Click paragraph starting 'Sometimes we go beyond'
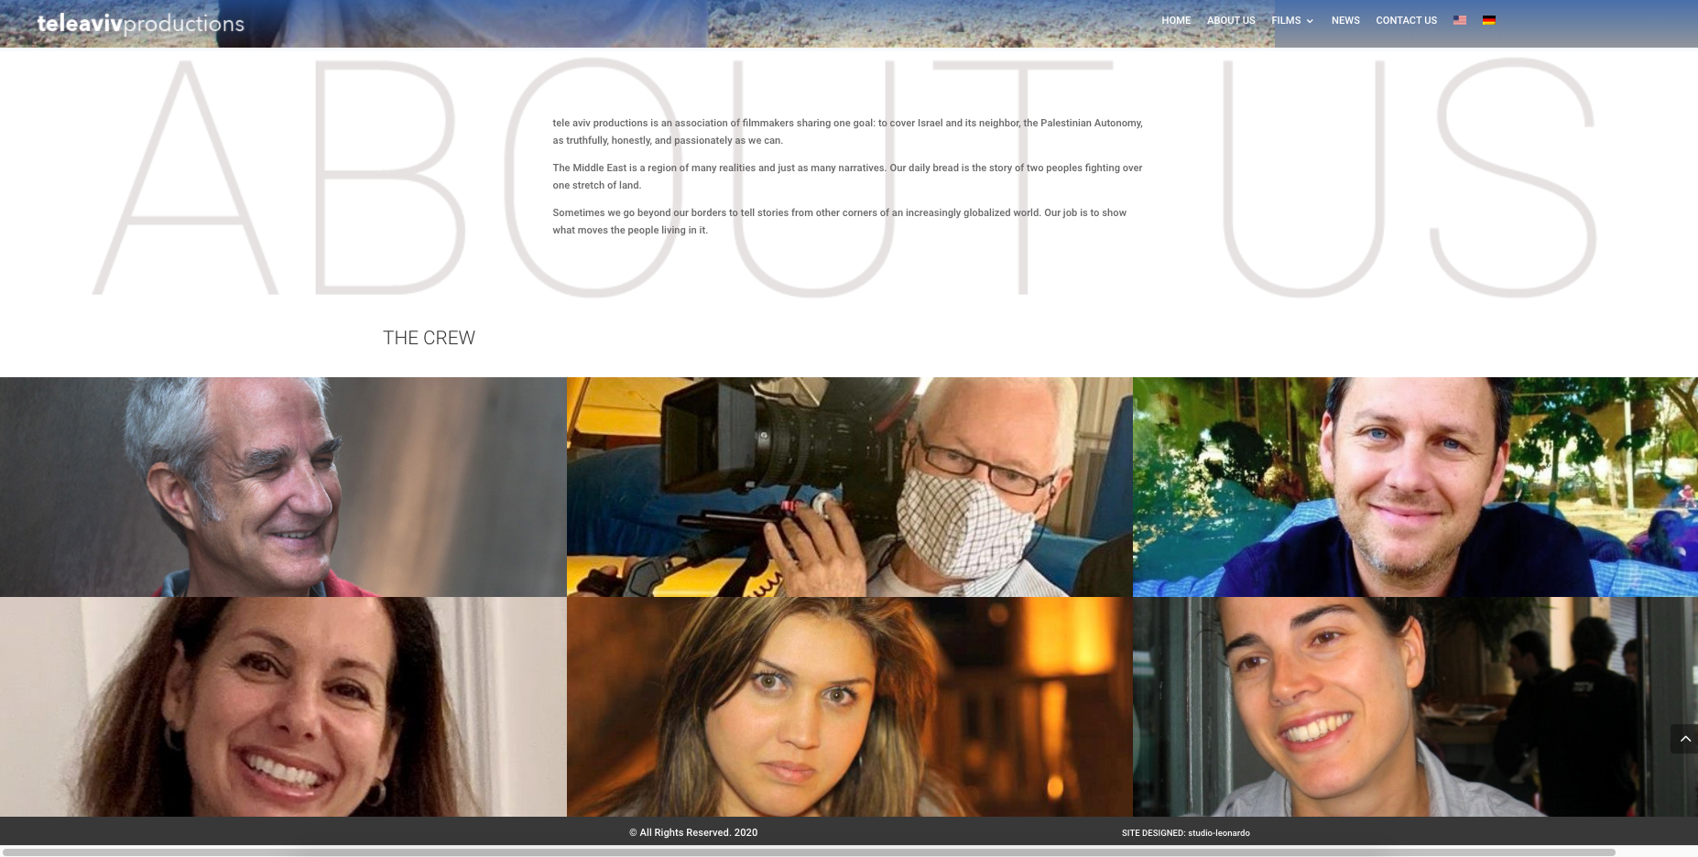This screenshot has width=1698, height=857. 839,221
